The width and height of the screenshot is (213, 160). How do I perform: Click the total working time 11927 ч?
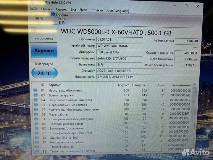tap(186, 65)
